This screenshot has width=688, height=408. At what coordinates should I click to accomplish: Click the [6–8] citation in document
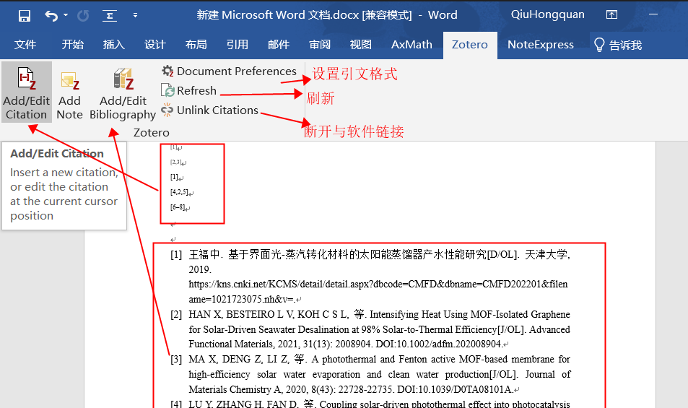(x=178, y=207)
